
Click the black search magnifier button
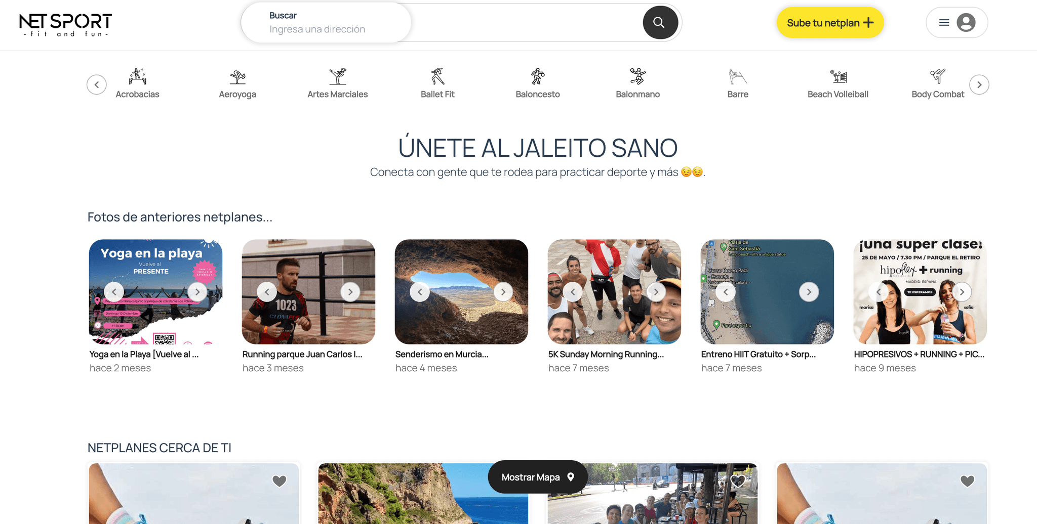tap(660, 23)
